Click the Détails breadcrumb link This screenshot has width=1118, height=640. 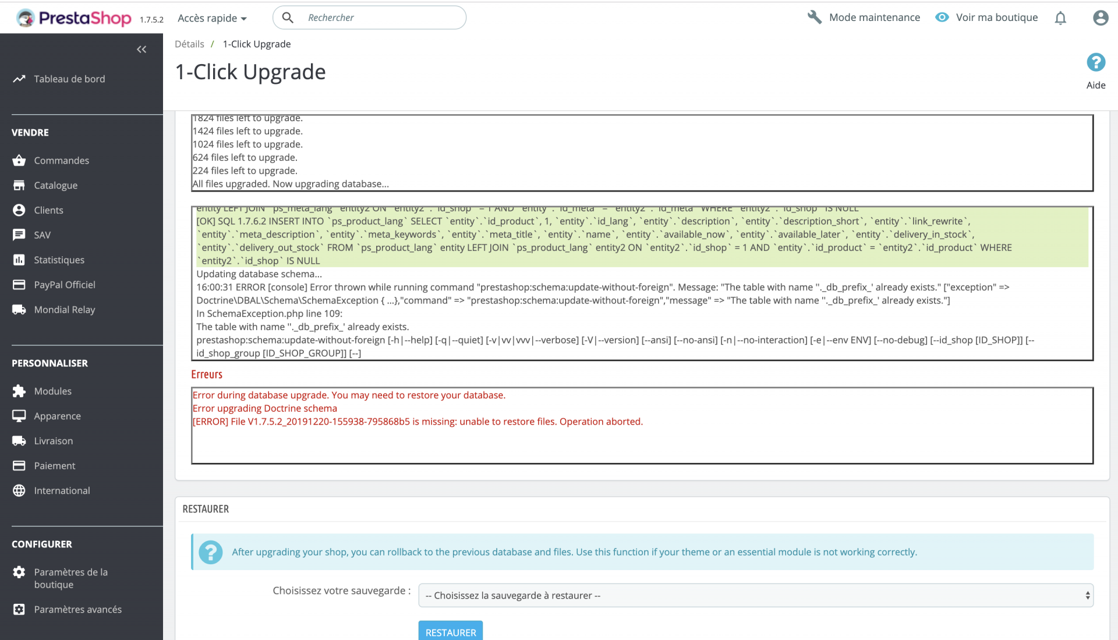coord(189,44)
